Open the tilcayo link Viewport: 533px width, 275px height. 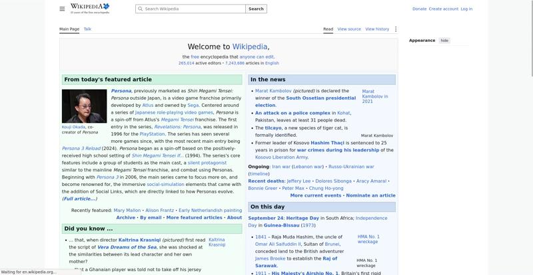273,128
